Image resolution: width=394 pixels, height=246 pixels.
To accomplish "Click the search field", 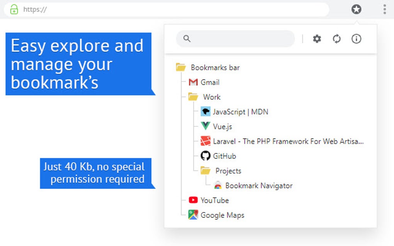I will [x=235, y=39].
